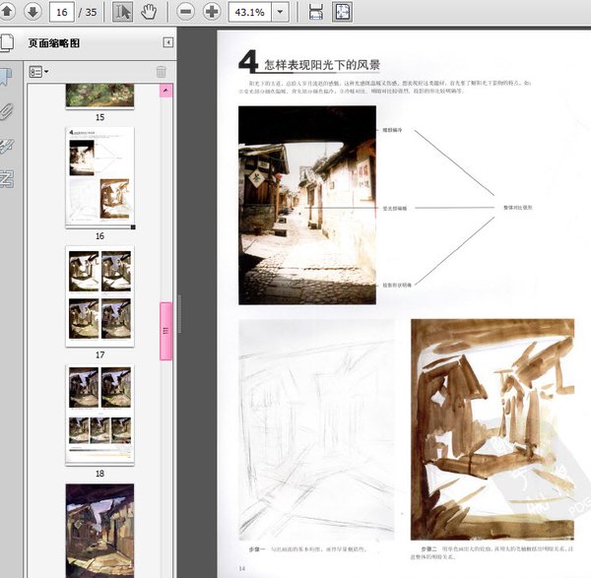Zoom out with the minus button

point(186,12)
